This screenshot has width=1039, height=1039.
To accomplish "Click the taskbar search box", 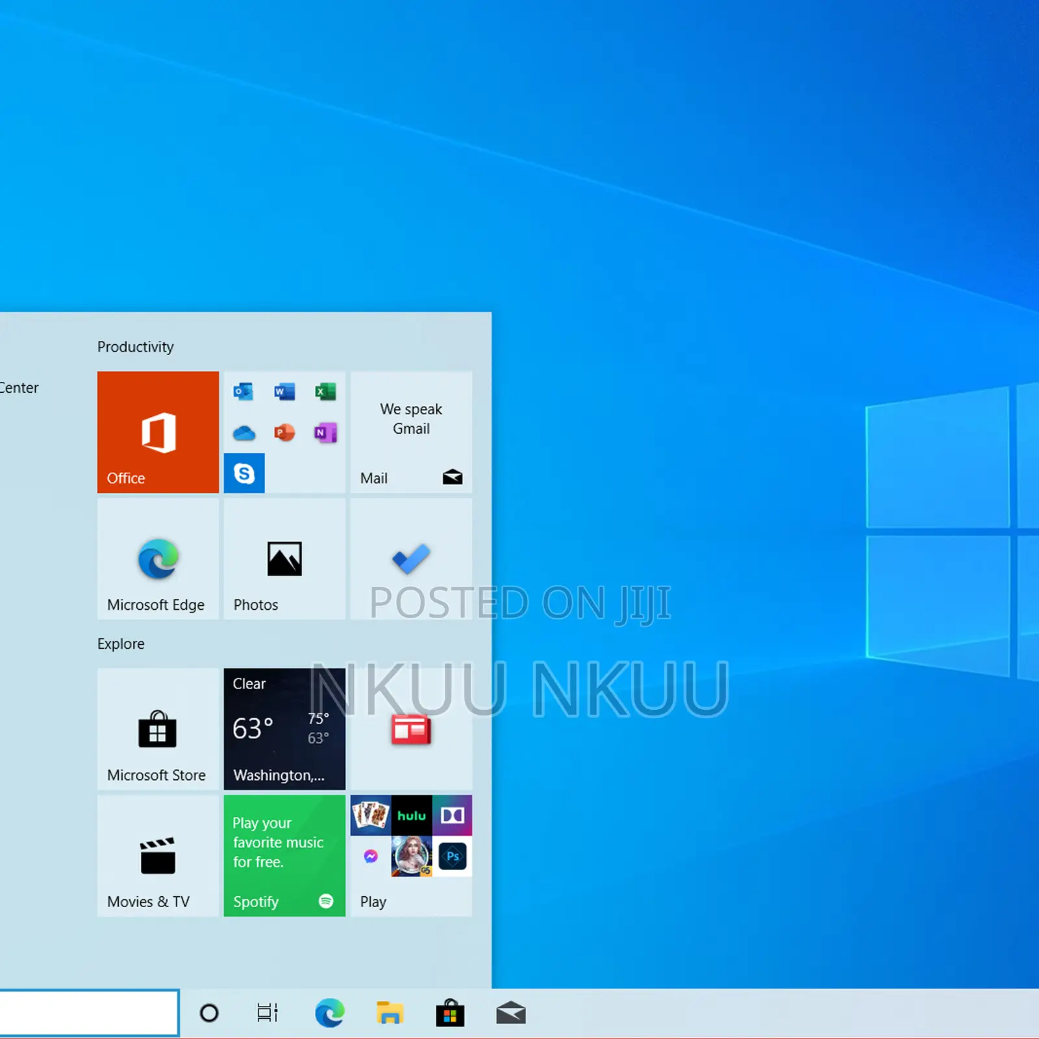I will [x=89, y=1013].
